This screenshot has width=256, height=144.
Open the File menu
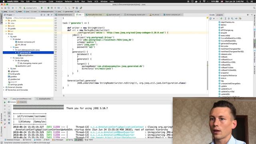pos(22,2)
